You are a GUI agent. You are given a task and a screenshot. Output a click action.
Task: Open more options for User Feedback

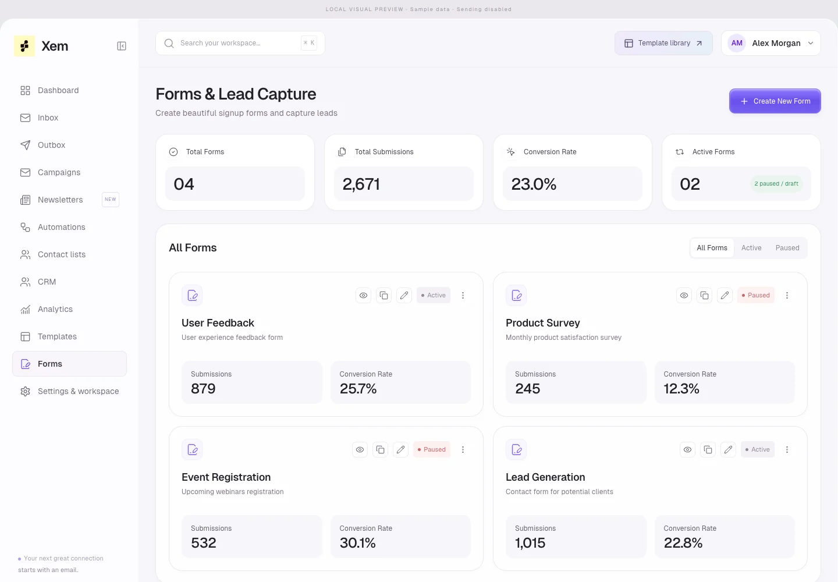[x=463, y=296]
